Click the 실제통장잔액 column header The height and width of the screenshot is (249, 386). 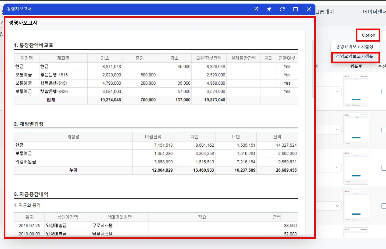[x=243, y=58]
